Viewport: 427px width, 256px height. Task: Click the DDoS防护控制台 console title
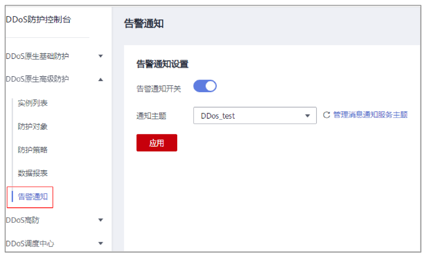pyautogui.click(x=38, y=20)
